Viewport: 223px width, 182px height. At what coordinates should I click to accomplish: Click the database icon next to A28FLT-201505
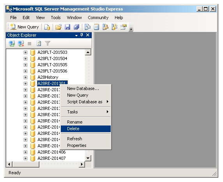coord(33,65)
